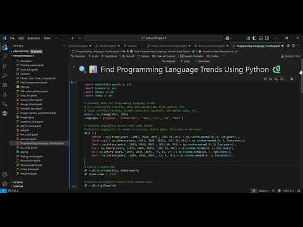Open the Source Control view
303x227 pixels.
click(x=5, y=66)
